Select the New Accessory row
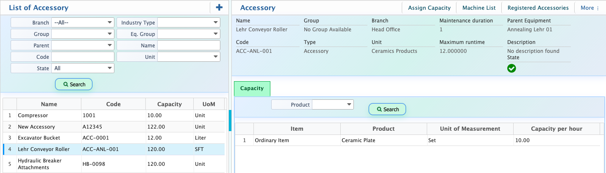Viewport: 606px width, 173px height. (114, 126)
